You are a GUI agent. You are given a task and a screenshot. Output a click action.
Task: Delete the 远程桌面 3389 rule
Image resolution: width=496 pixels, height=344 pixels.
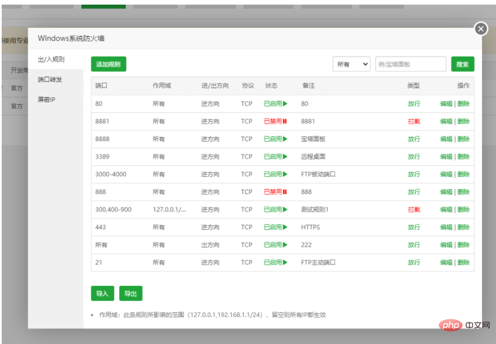pyautogui.click(x=464, y=157)
